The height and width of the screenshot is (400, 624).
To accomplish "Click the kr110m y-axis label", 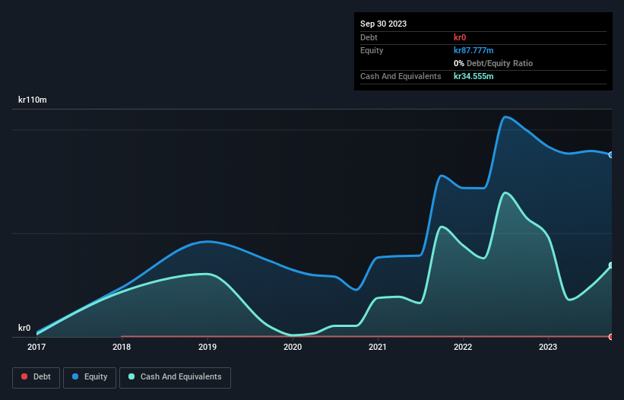I will [x=32, y=100].
